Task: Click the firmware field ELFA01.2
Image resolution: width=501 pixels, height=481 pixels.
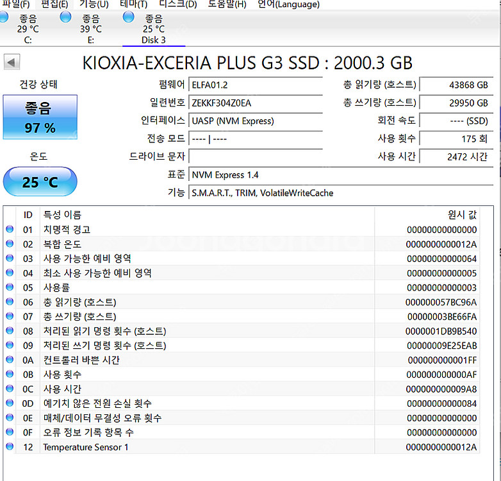Action: click(256, 85)
